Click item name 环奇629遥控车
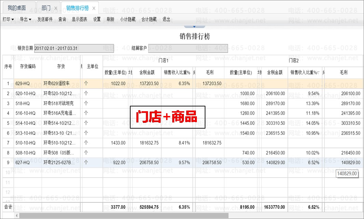The height and width of the screenshot is (219, 364). (x=56, y=84)
